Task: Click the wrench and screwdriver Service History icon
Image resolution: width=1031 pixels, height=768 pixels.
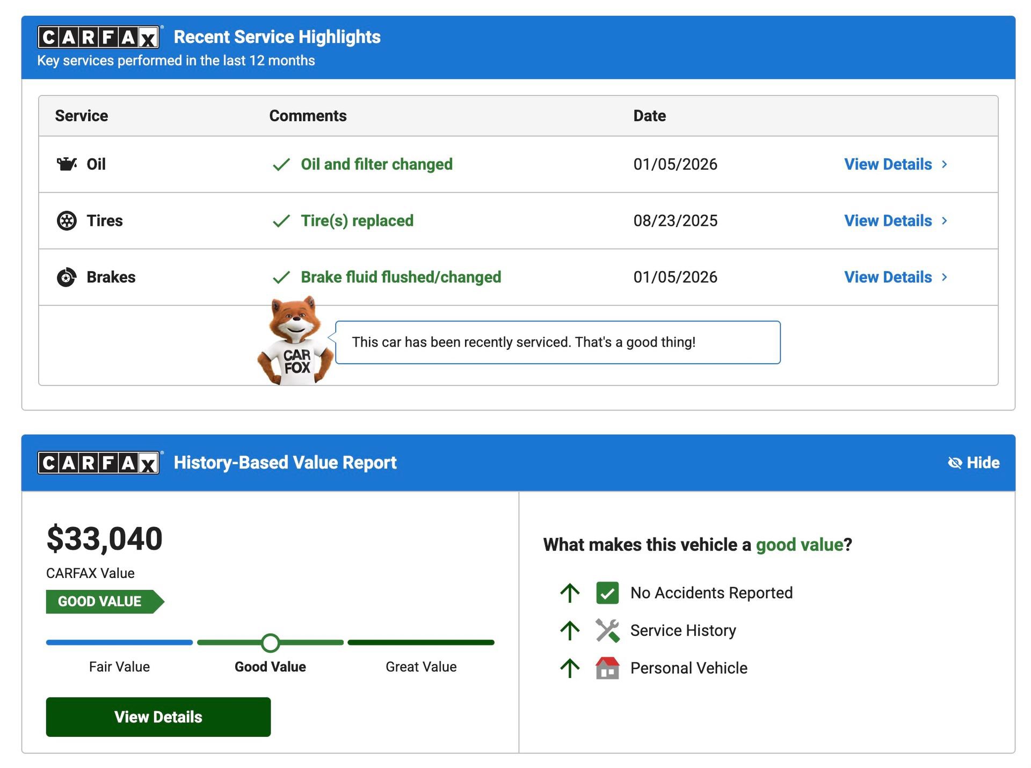Action: 607,631
